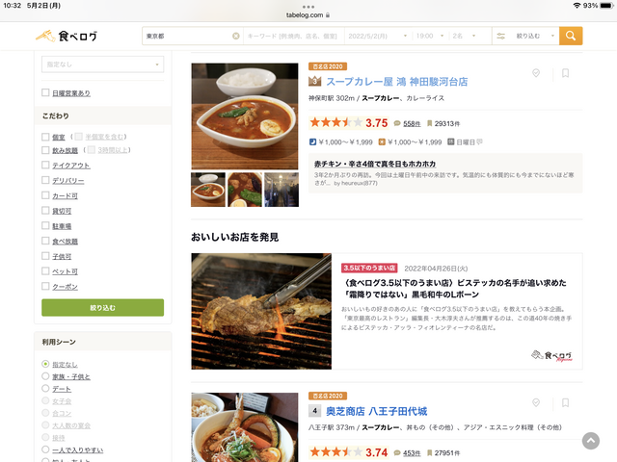This screenshot has height=462, width=617.
Task: Click the back-to-top arrow button
Action: [591, 441]
